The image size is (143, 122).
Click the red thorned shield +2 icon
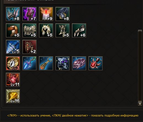[x=29, y=47]
